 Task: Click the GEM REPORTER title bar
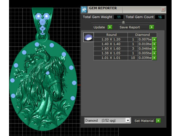[x=124, y=9]
